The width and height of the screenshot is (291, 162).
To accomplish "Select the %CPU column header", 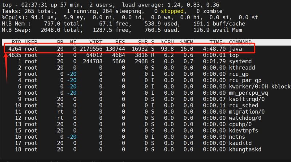I will click(x=167, y=42).
